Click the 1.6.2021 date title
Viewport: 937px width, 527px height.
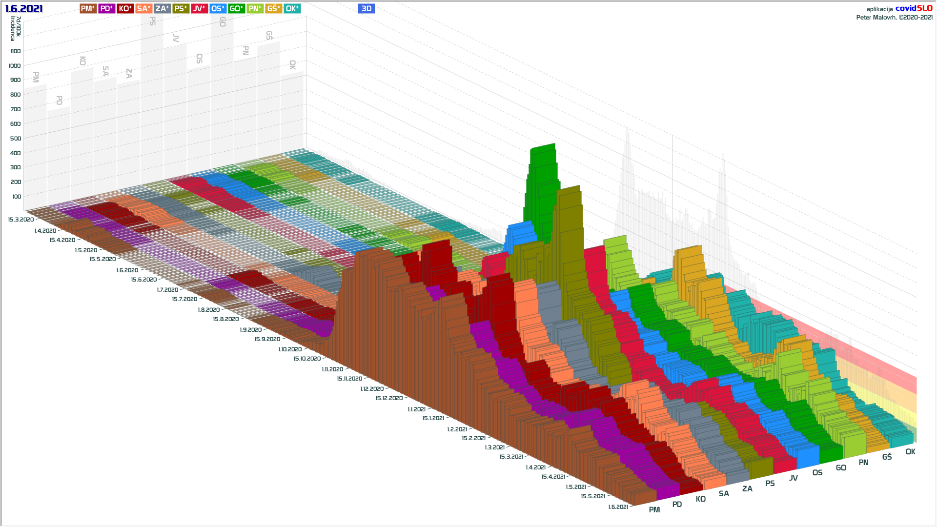[24, 9]
